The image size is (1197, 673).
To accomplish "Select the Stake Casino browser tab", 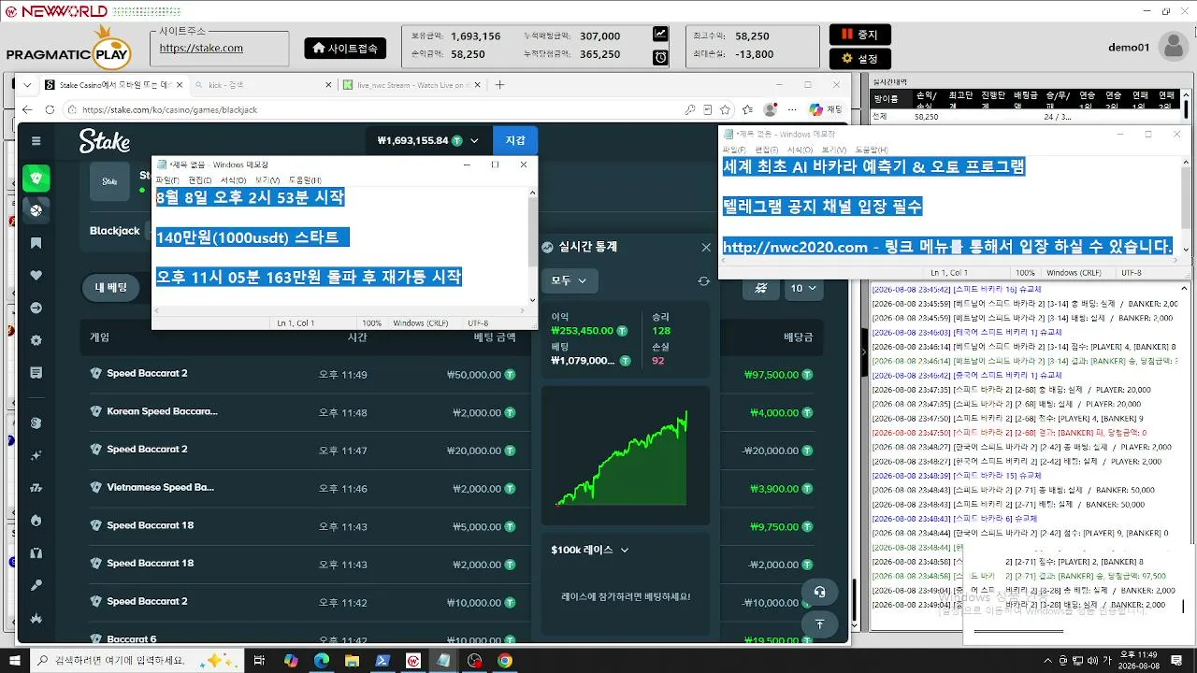I will [x=112, y=84].
